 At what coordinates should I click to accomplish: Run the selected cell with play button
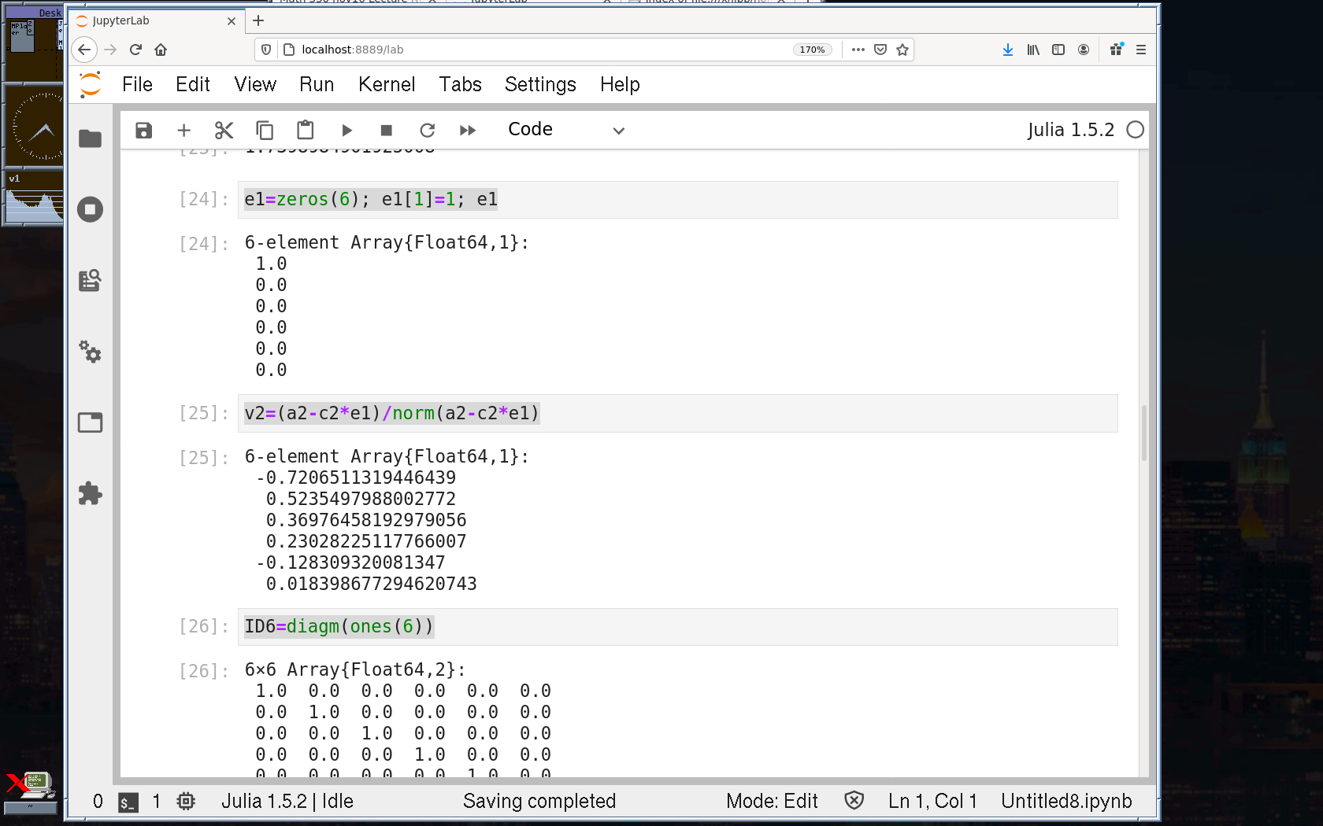click(346, 131)
